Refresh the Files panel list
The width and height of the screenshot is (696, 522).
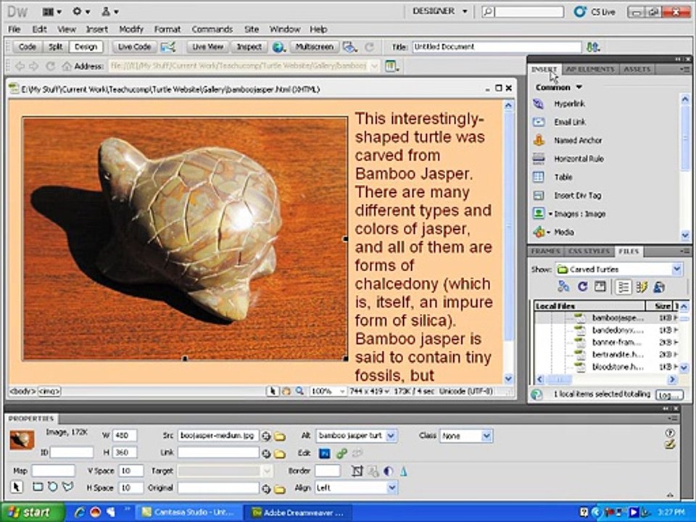(x=582, y=287)
